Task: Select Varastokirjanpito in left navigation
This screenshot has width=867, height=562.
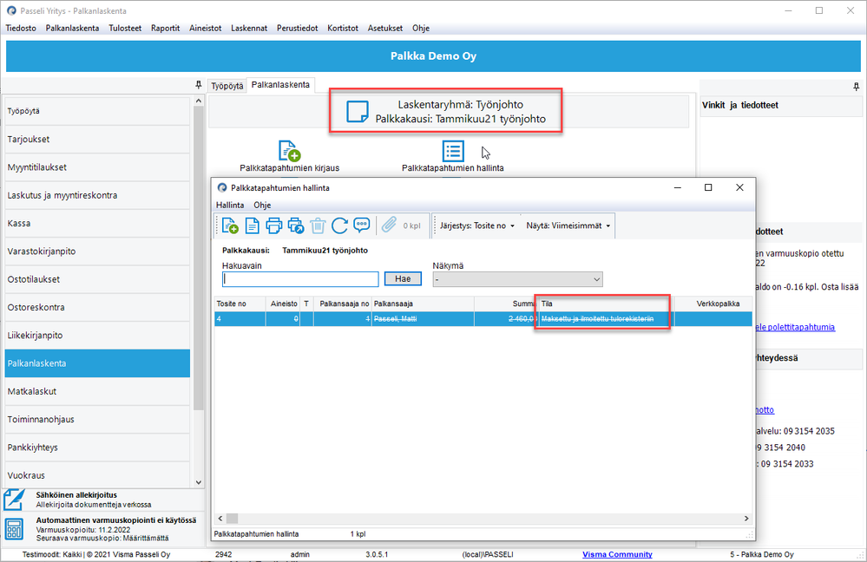Action: [97, 251]
